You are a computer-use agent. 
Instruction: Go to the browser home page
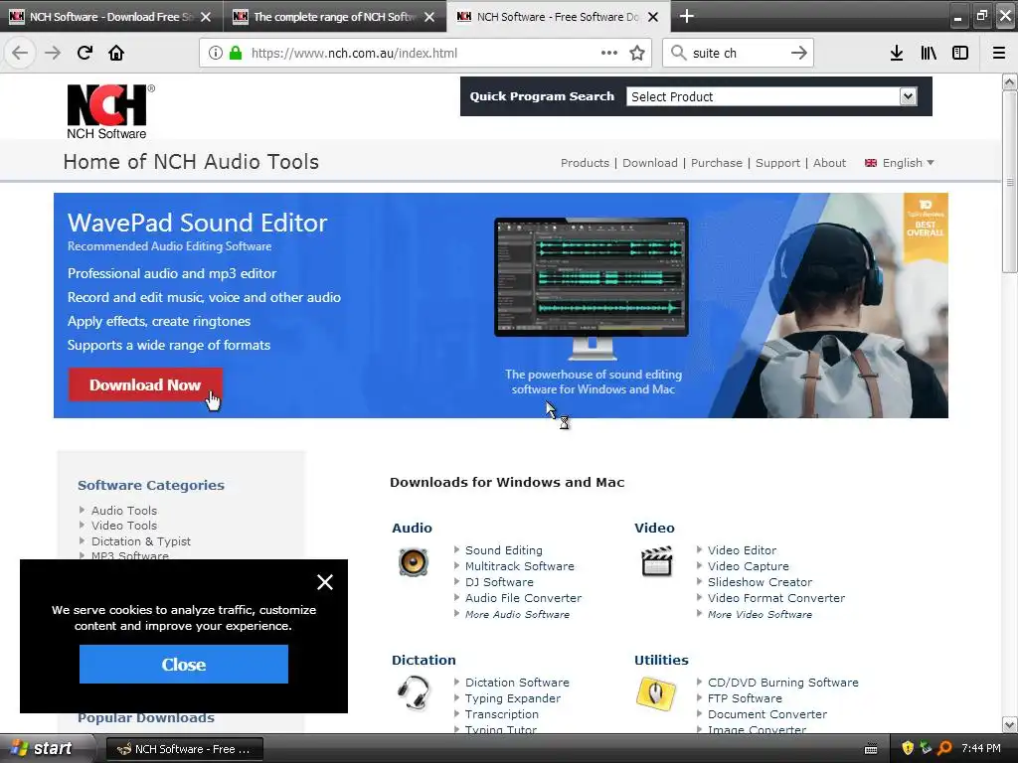[x=116, y=53]
